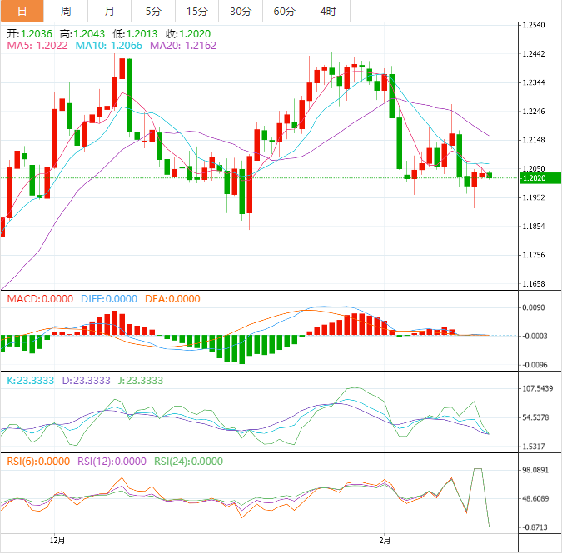
Task: Click the K:23.3333 KDJ label
Action: point(30,380)
